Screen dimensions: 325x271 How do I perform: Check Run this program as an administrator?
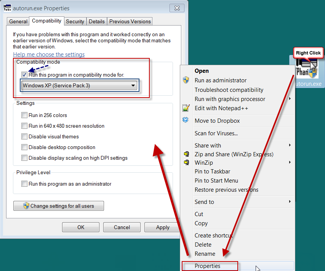[24, 184]
